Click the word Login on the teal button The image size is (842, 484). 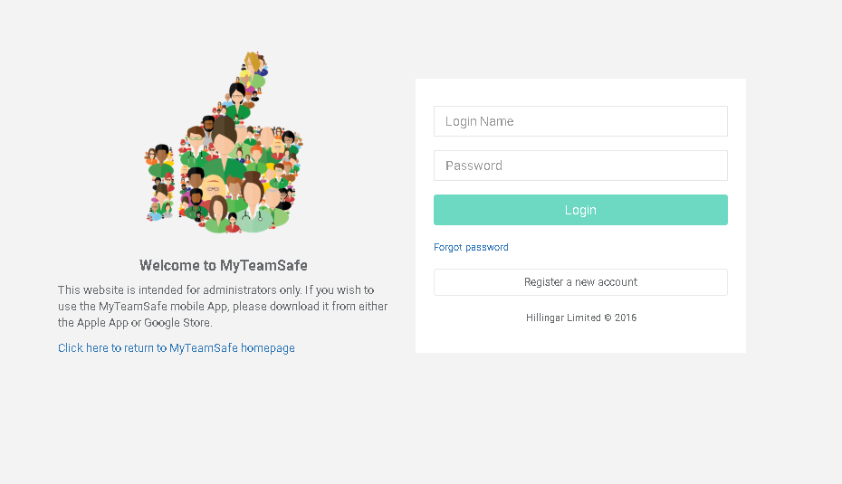[580, 210]
